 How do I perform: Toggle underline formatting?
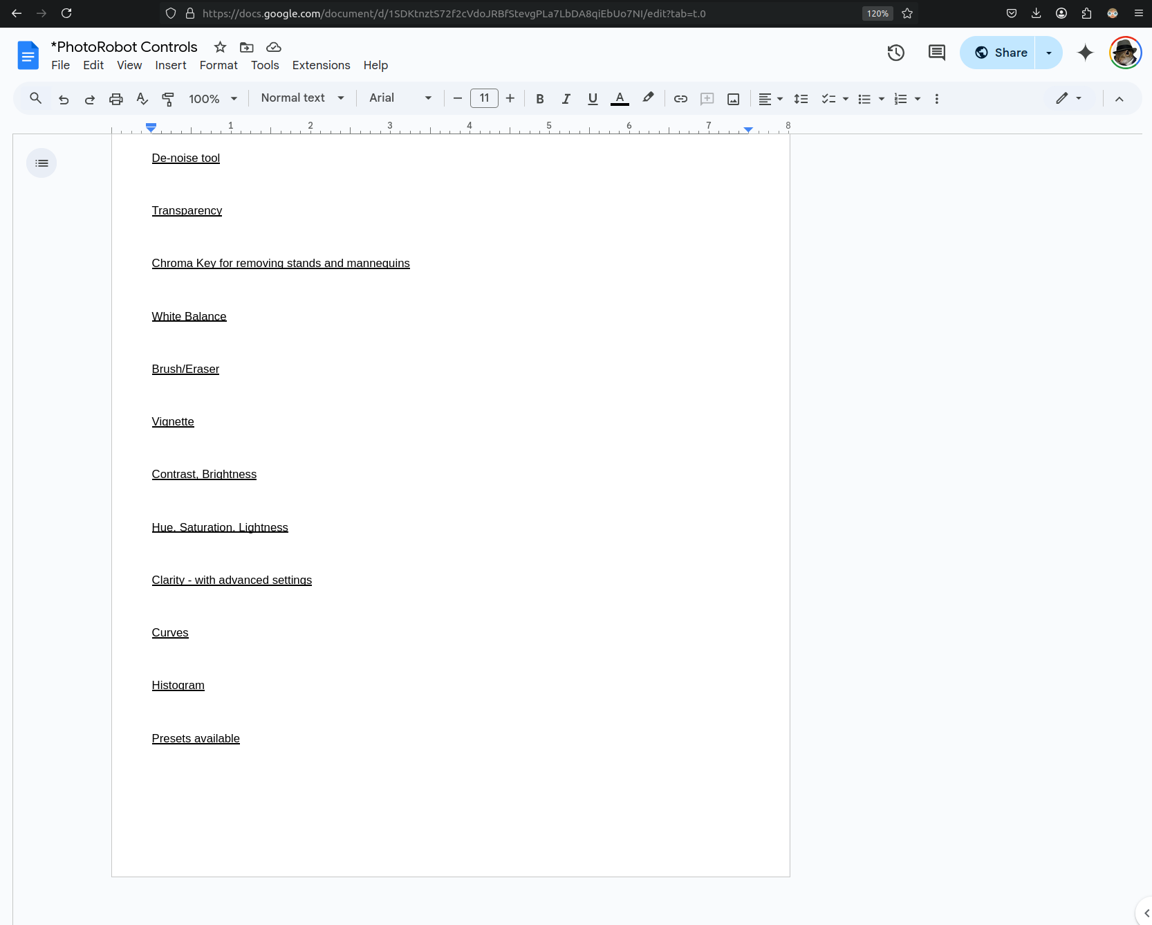point(593,99)
